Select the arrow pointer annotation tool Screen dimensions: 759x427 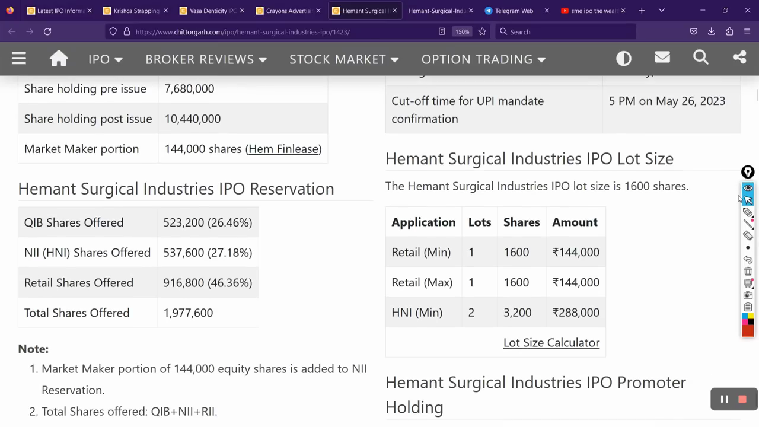point(748,200)
